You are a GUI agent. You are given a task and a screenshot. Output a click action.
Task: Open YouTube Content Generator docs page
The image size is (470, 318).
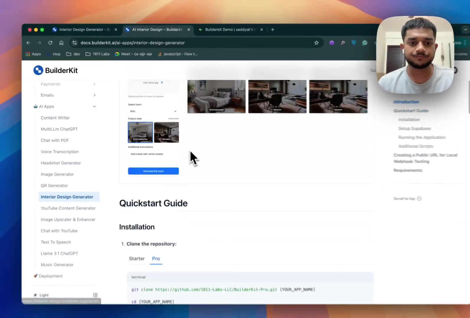(68, 208)
